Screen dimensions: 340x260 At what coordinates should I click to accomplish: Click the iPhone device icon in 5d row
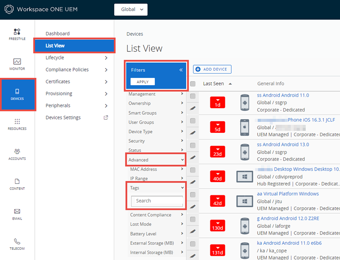pos(245,127)
